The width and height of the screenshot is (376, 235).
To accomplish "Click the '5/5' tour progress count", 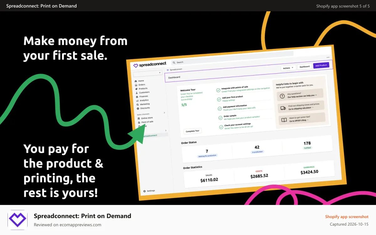I will click(184, 105).
